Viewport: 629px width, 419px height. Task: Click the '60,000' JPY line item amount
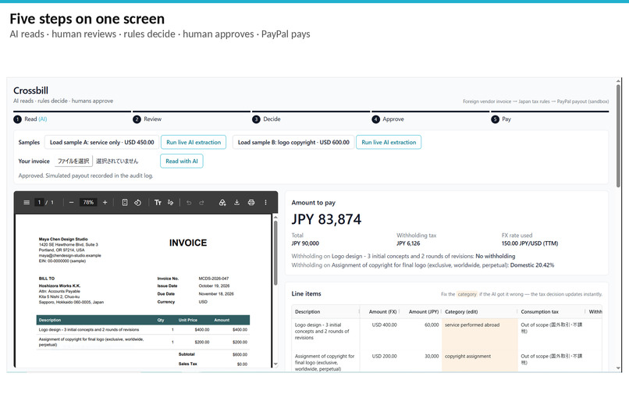(x=432, y=325)
